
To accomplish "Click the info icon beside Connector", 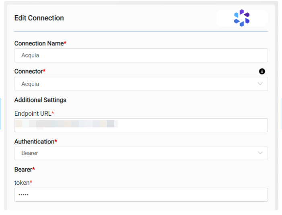I will pos(262,71).
